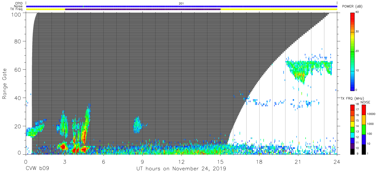The image size is (379, 175).
Task: Click the 16 label on TX FRQ scale
Action: [x=357, y=115]
